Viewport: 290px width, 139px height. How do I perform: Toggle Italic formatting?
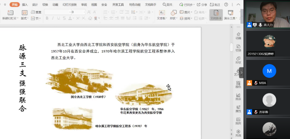53,18
